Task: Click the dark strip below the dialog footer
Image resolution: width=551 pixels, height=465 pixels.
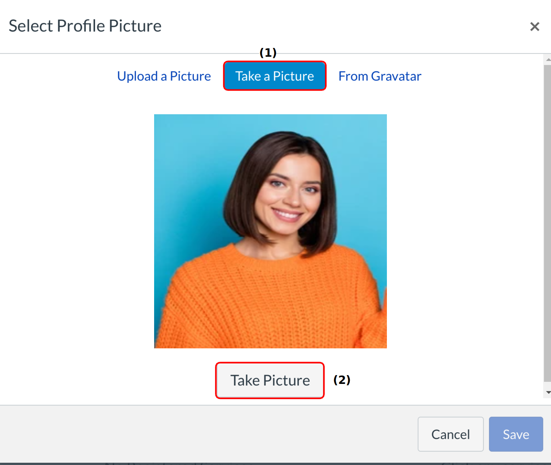Action: (275, 463)
